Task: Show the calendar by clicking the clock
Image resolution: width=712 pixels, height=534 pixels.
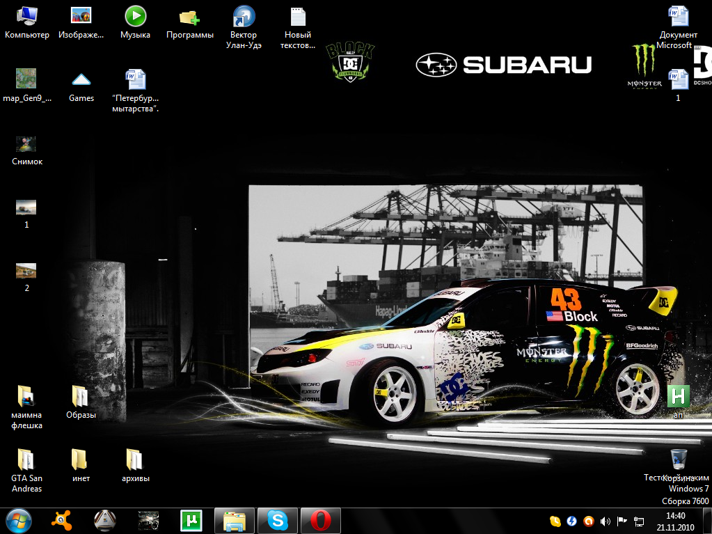Action: (675, 521)
